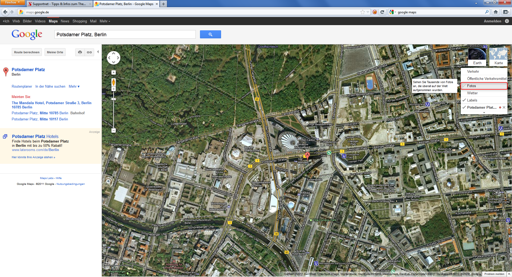The width and height of the screenshot is (512, 277).
Task: Click the reload icon in the address bar
Action: coord(382,12)
